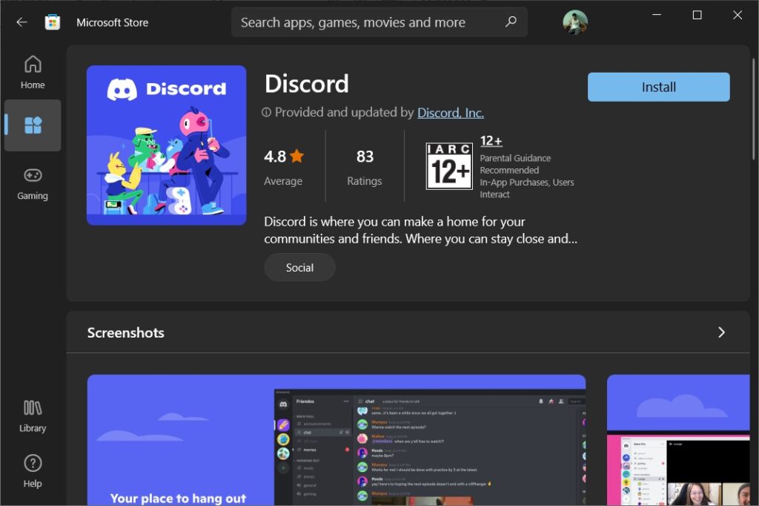This screenshot has height=506, width=759.
Task: Open the first Discord screenshot preview
Action: pos(336,438)
